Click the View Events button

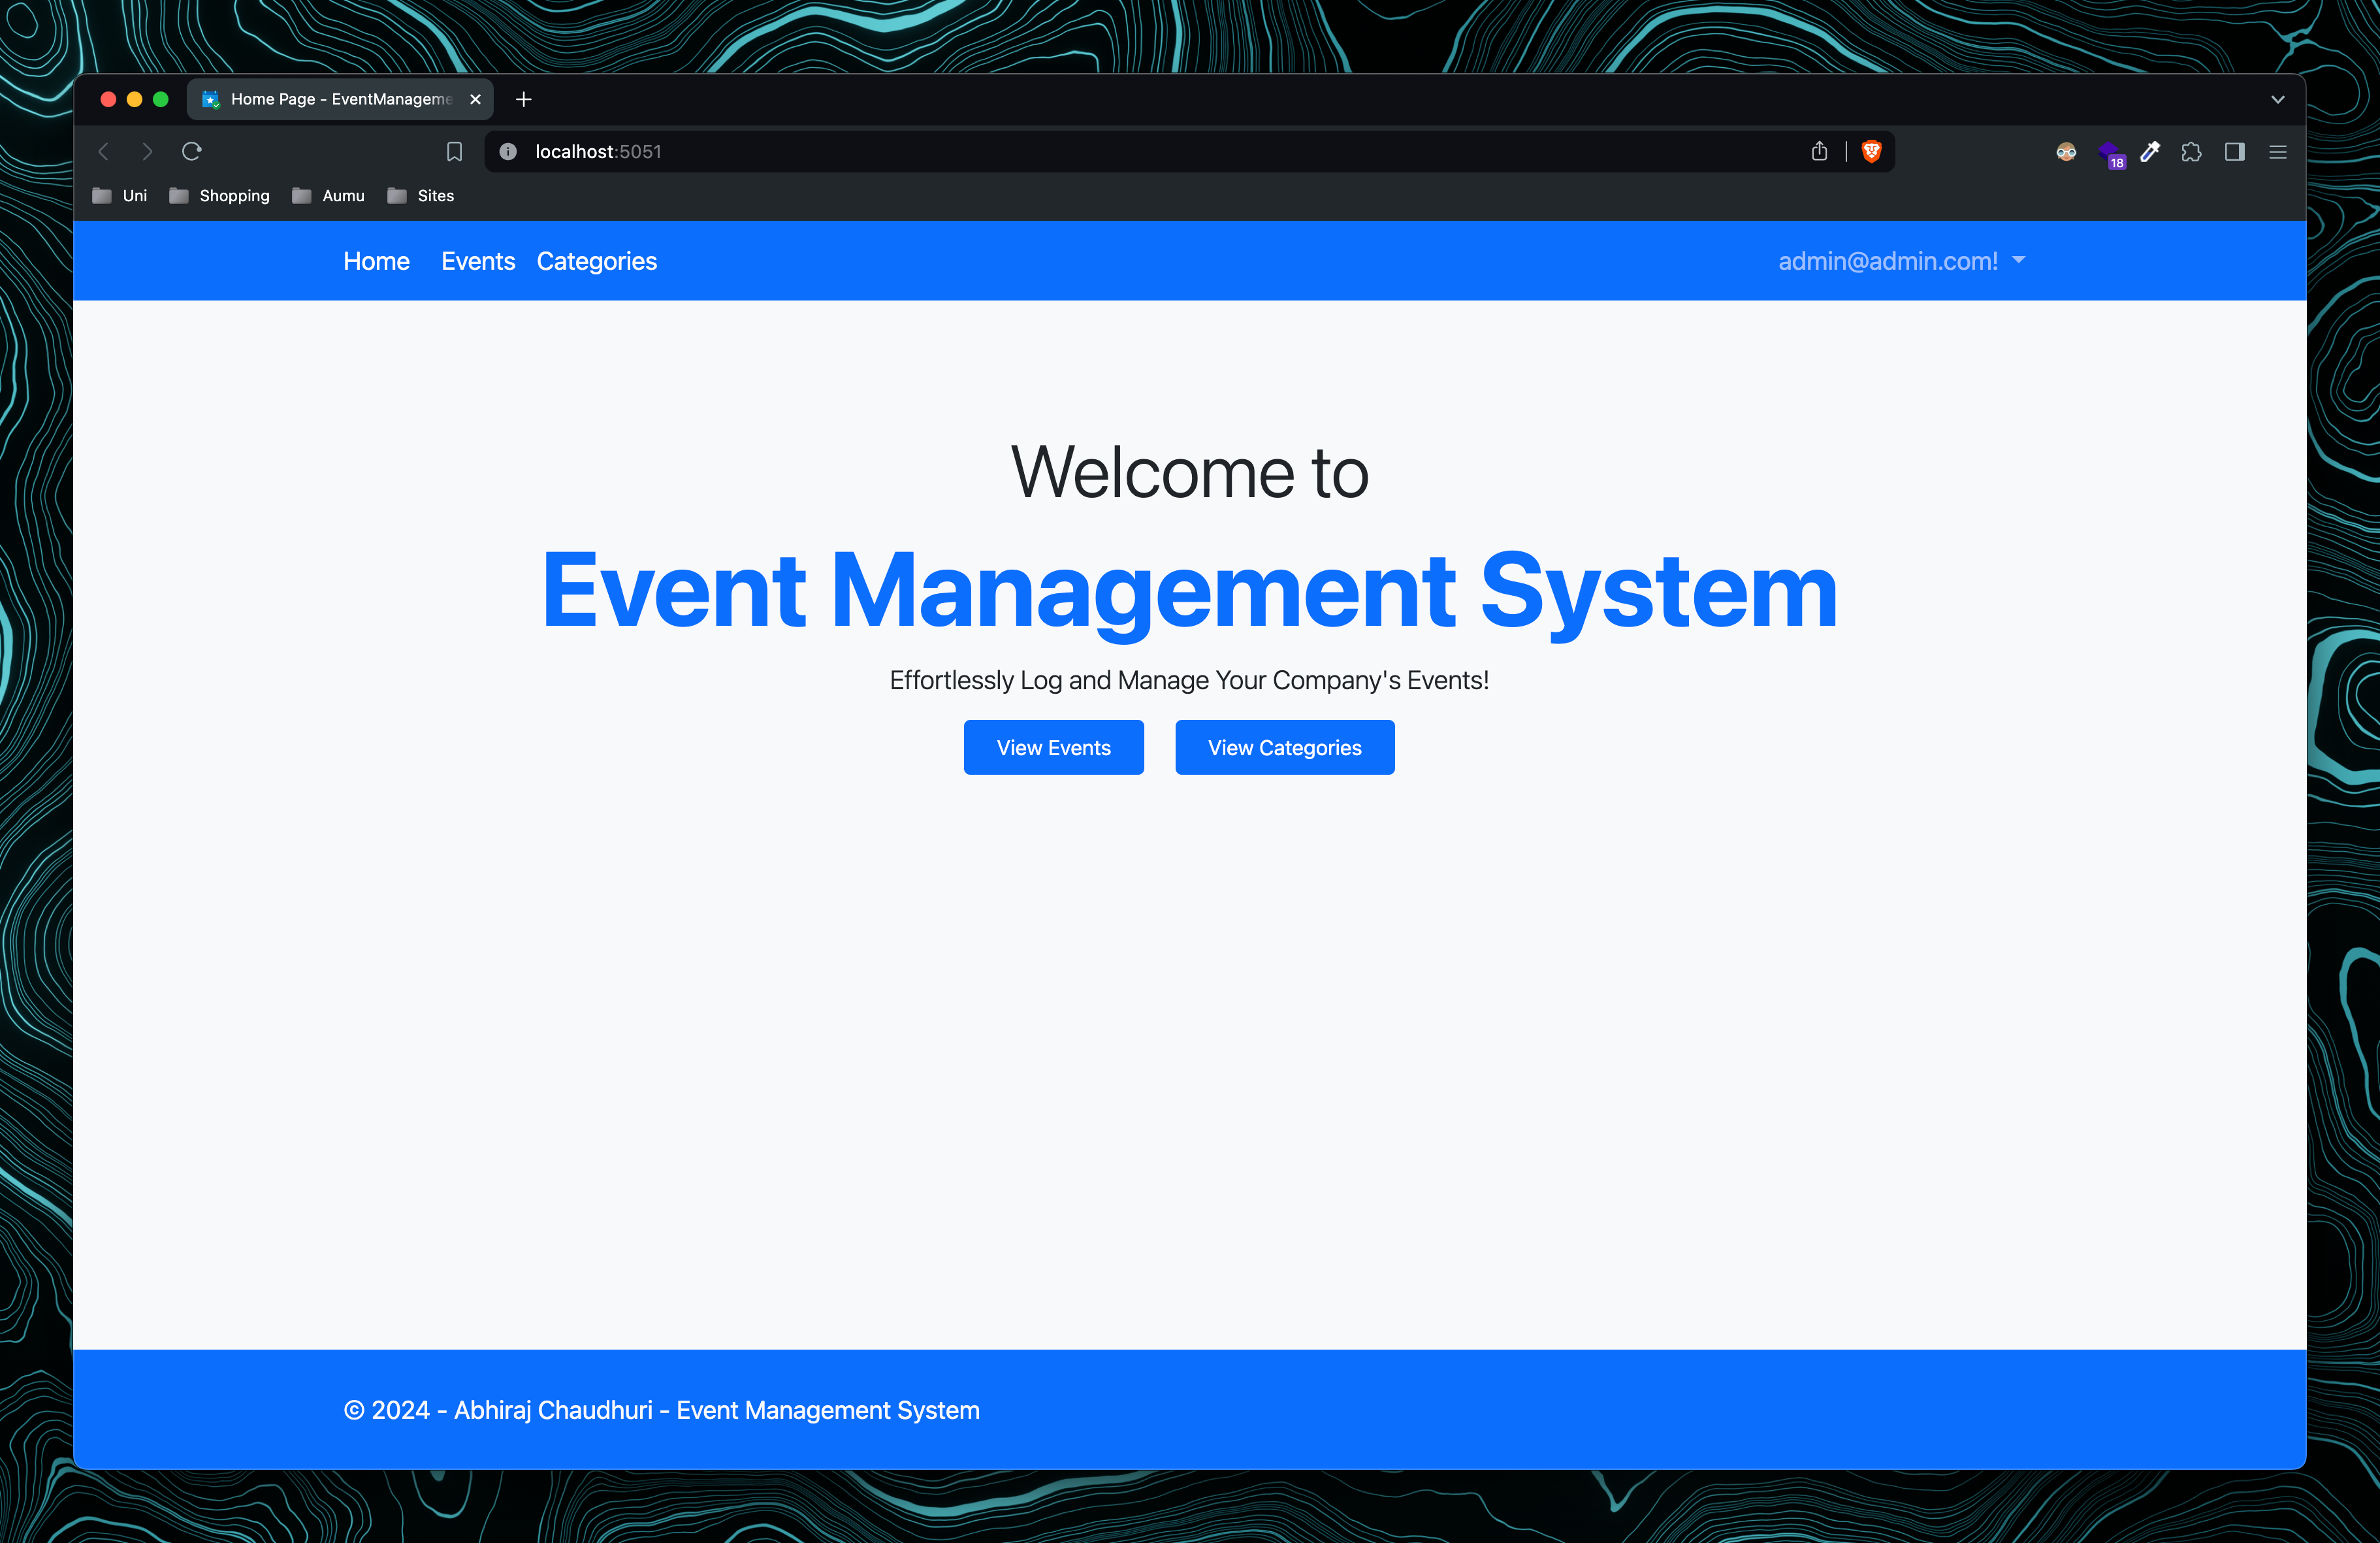point(1053,748)
